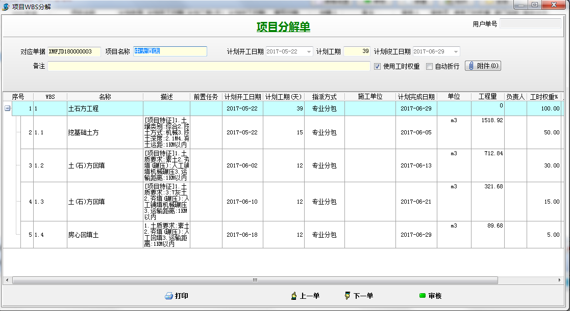Toggle the 使用工时权重 checkbox
Viewport: 570px width, 311px height.
pos(378,67)
